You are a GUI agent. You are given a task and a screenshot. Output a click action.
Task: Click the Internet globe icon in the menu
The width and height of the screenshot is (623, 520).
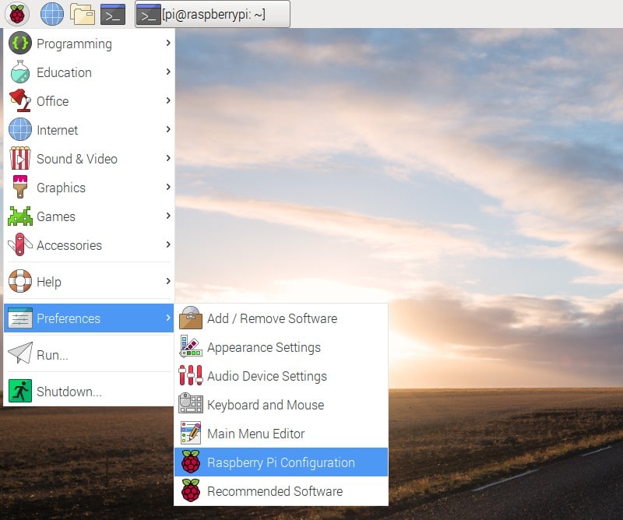coord(20,129)
